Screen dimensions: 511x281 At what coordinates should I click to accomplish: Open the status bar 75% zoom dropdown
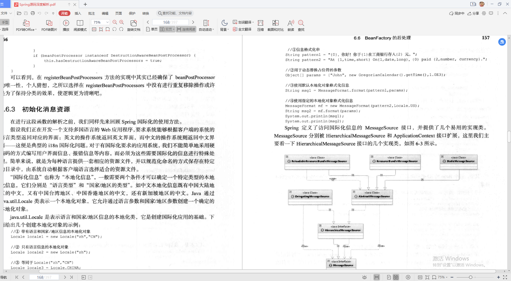click(x=443, y=277)
